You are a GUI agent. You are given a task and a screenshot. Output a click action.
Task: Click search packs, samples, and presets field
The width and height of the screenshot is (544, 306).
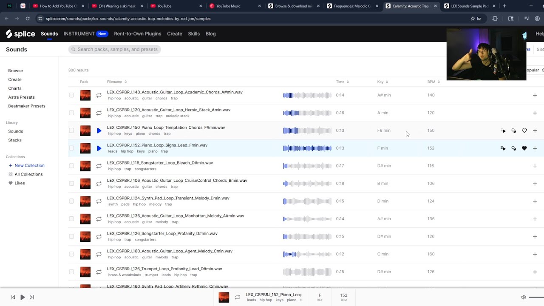coord(114,49)
